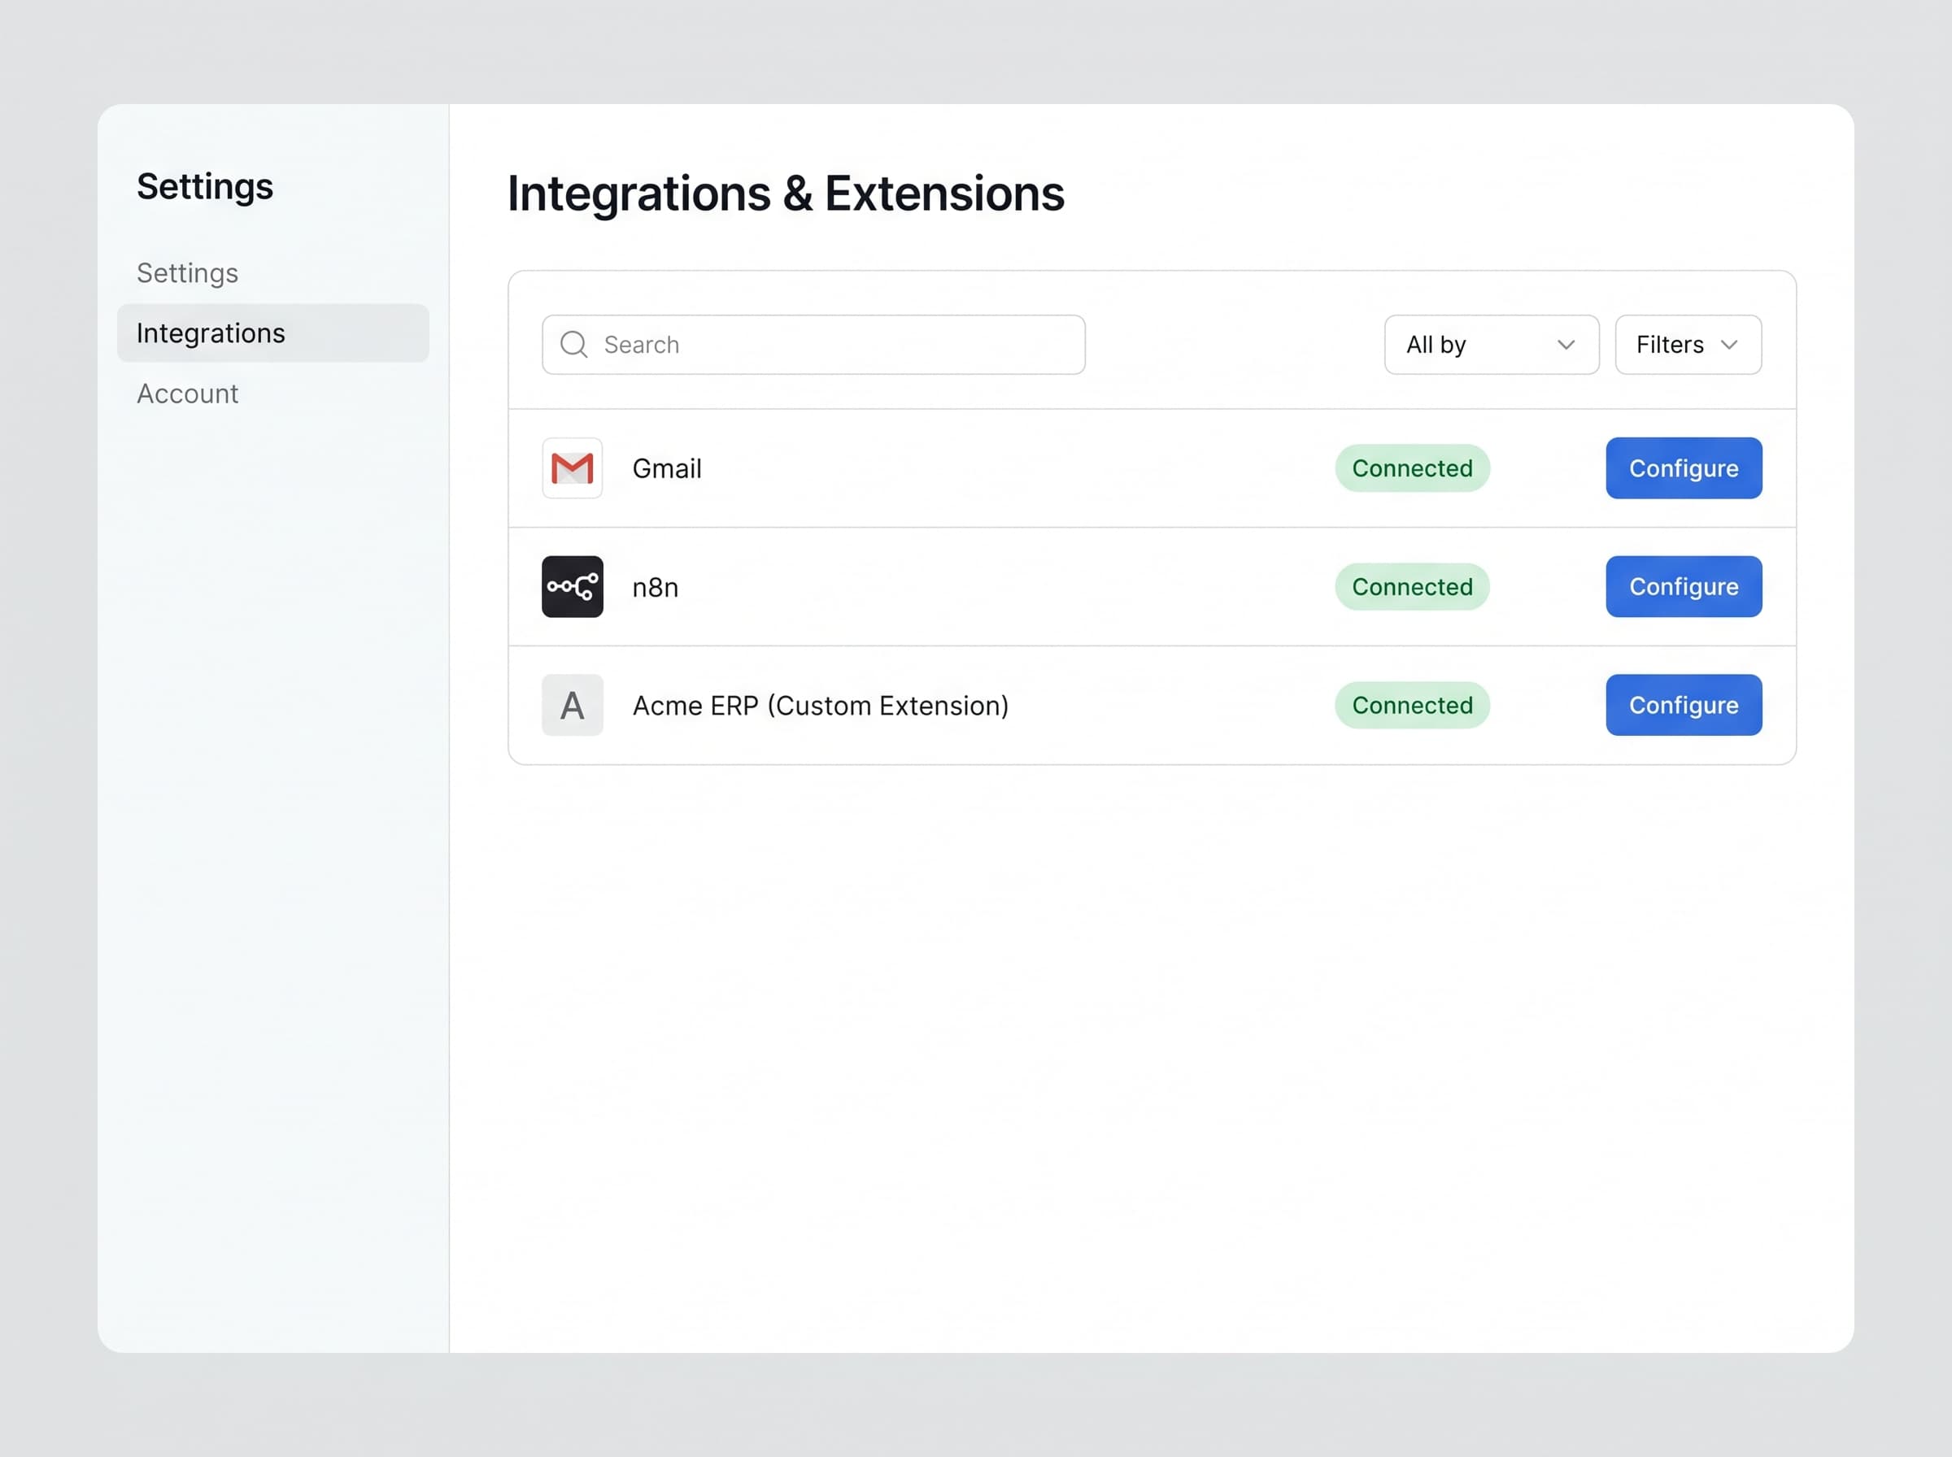This screenshot has height=1457, width=1952.
Task: Open the Settings sidebar item
Action: coord(188,273)
